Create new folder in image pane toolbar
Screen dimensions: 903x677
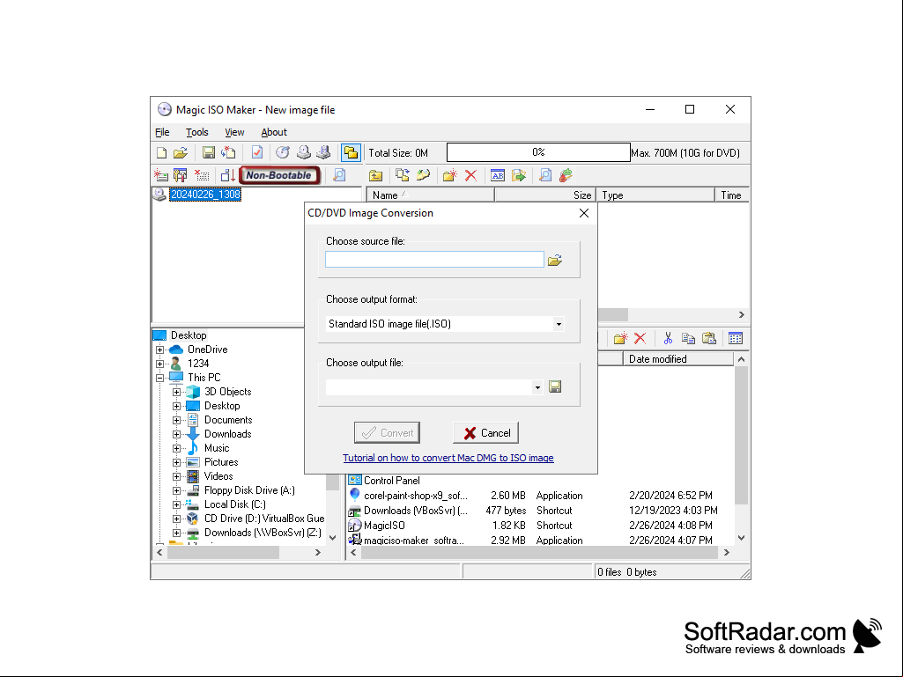point(450,175)
